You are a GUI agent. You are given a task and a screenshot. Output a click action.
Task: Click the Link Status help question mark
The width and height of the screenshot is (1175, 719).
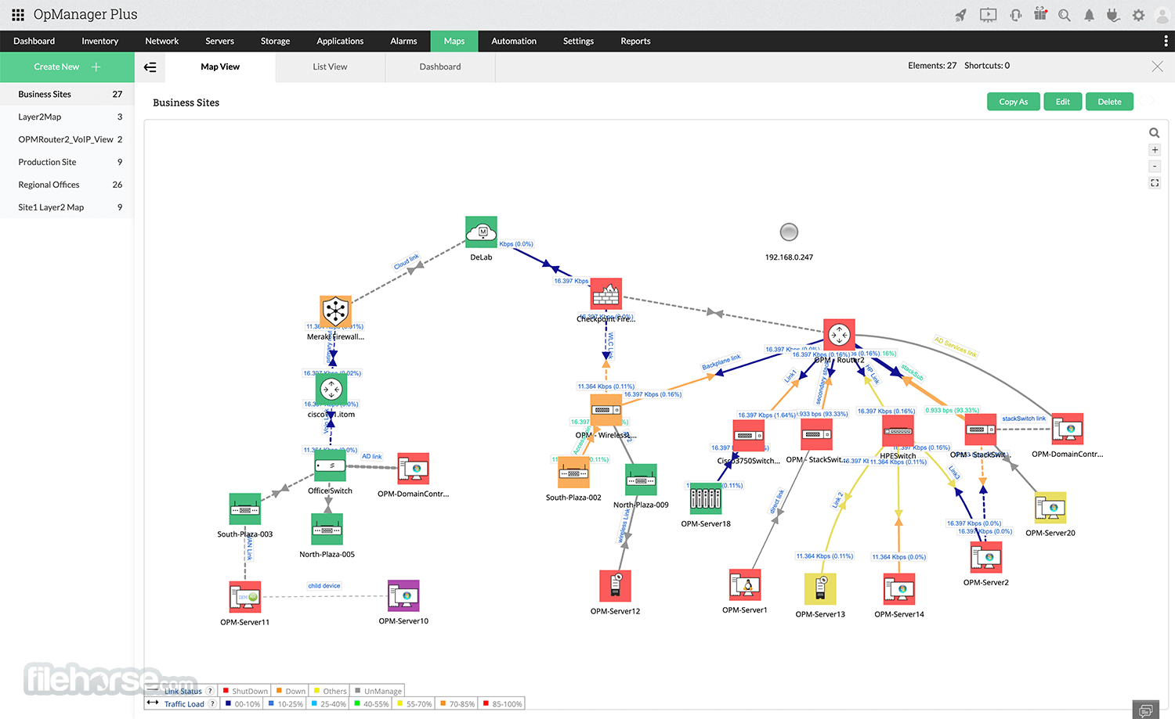point(210,692)
